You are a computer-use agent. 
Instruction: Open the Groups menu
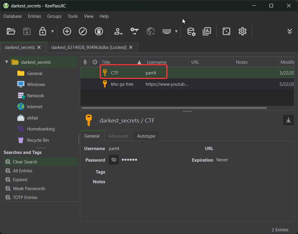click(x=54, y=16)
